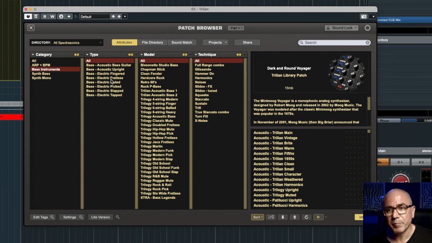Toggle the Technique column link icon
This screenshot has width=432, height=243.
click(x=239, y=54)
